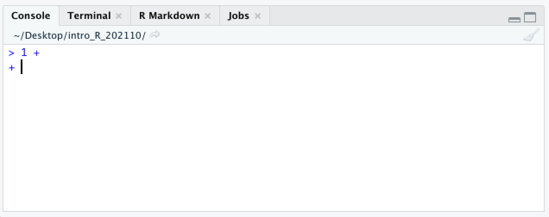Viewport: 549px width, 217px height.
Task: Show the Jobs tab
Action: click(239, 16)
